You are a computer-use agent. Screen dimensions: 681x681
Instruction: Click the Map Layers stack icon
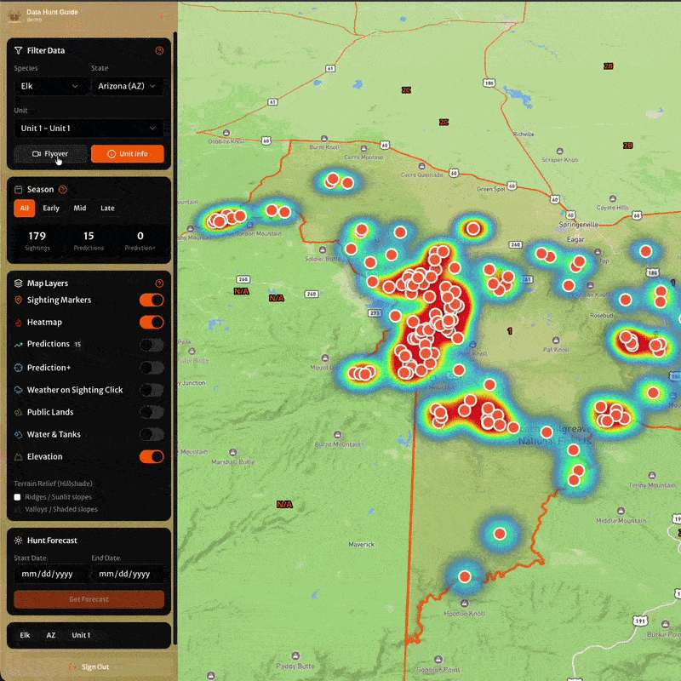[19, 283]
